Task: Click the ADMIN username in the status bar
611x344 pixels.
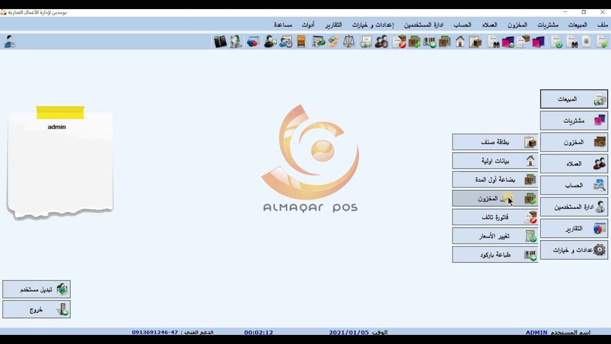Action: (x=537, y=333)
